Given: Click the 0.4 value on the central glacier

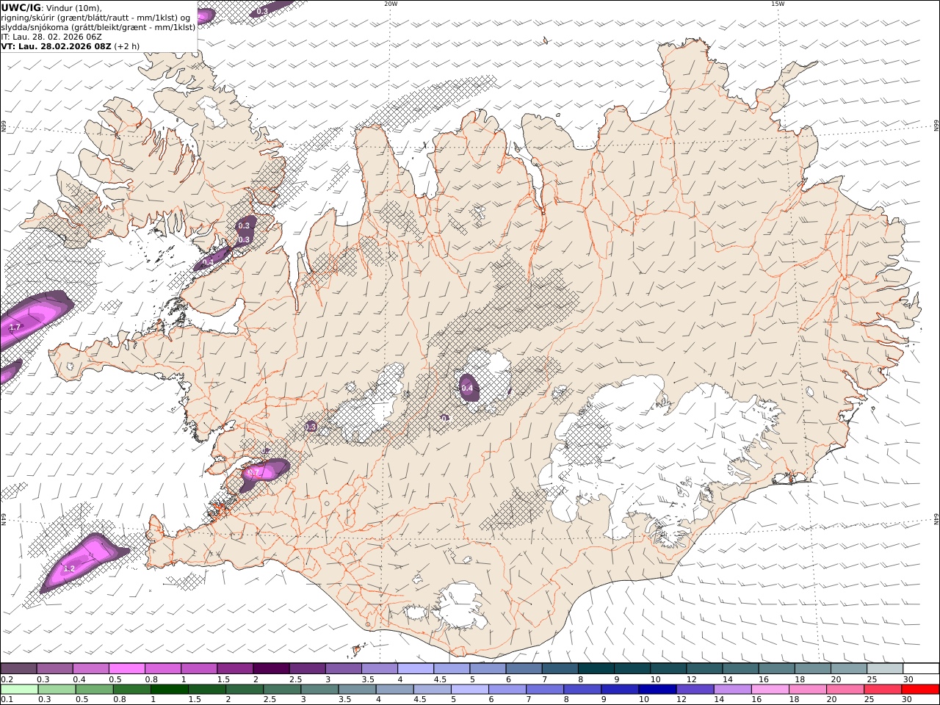Looking at the screenshot, I should [467, 388].
